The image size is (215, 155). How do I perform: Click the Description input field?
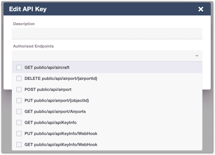(x=107, y=34)
